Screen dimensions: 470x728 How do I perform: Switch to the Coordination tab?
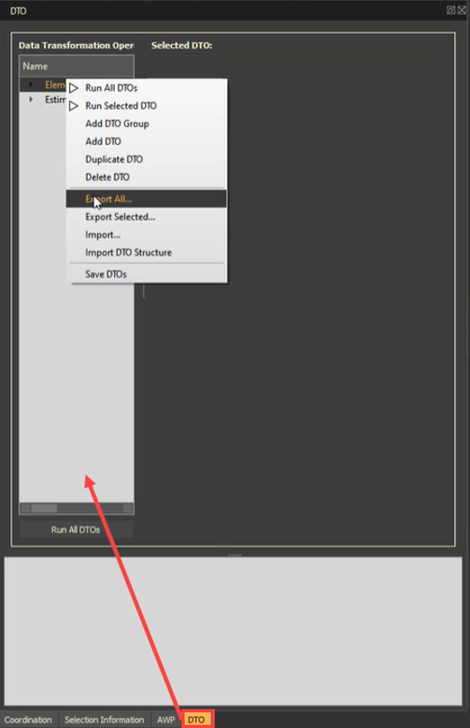(28, 720)
